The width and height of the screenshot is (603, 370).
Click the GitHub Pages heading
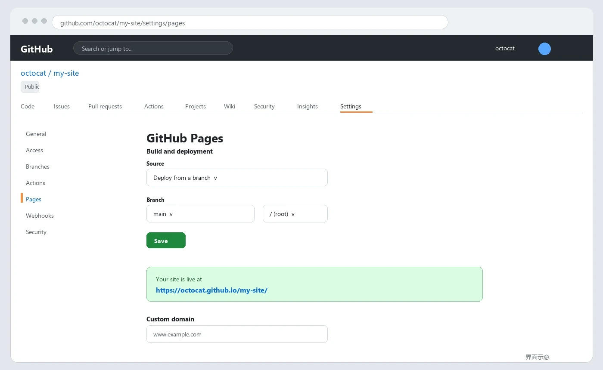click(x=185, y=138)
